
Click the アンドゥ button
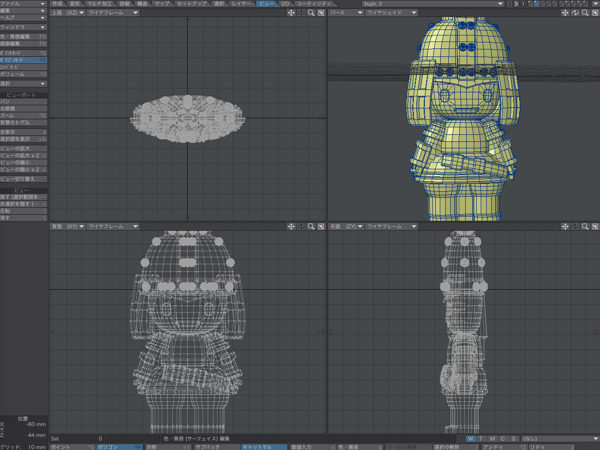point(504,447)
